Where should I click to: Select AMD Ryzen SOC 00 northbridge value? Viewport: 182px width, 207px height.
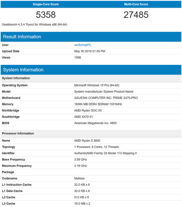(x=88, y=110)
